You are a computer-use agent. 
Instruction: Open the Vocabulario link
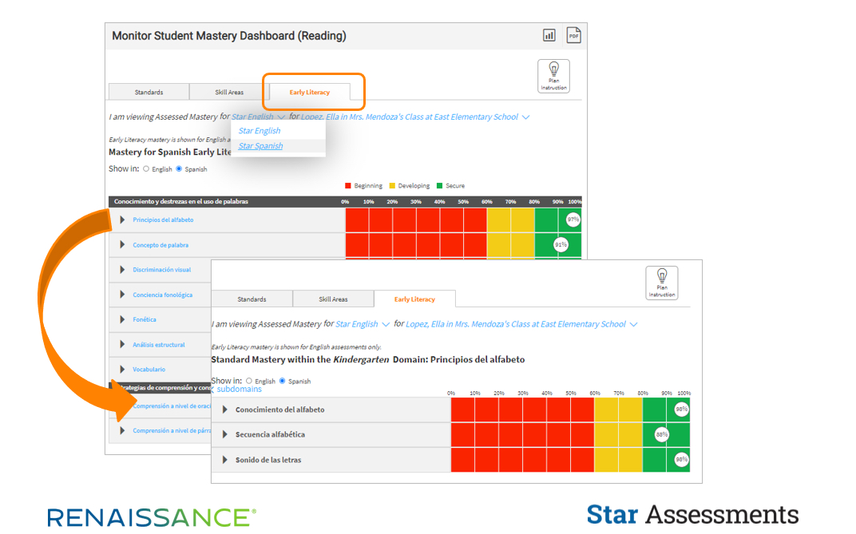[x=149, y=370]
